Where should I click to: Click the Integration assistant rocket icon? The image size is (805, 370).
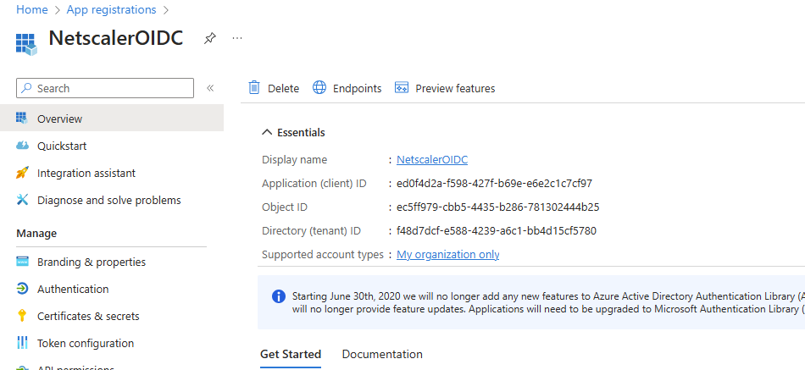(x=22, y=173)
